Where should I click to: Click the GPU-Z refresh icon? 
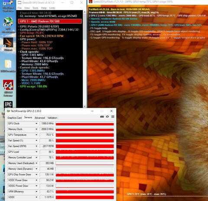coord(107,117)
